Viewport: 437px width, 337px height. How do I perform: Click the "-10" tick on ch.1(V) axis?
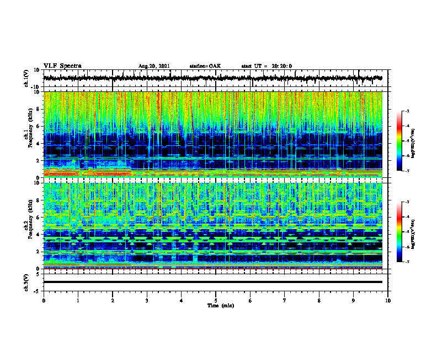pos(36,87)
